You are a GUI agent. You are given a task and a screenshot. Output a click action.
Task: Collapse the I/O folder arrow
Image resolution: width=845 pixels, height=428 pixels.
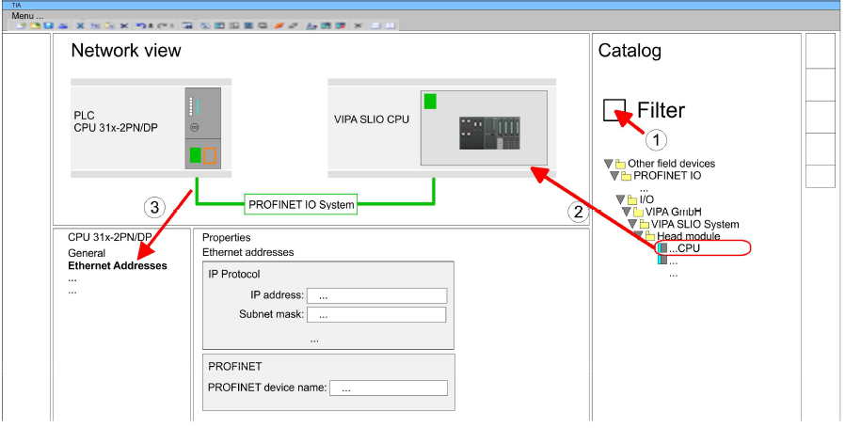tap(620, 199)
